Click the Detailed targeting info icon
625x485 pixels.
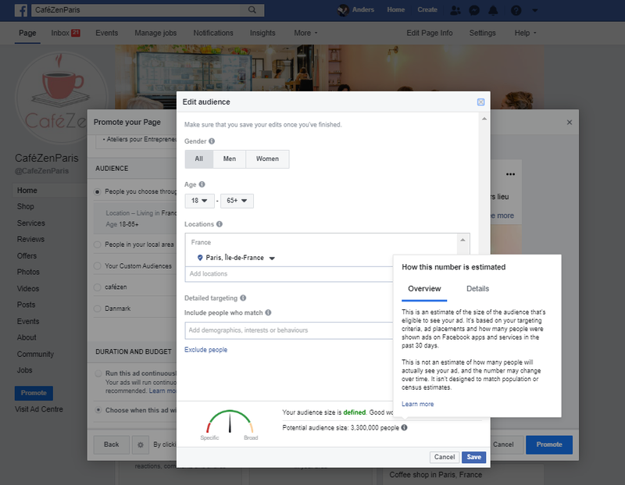click(243, 298)
